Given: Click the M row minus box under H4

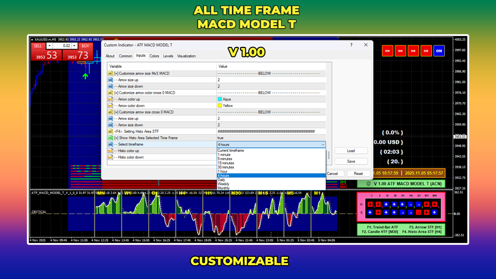Looking at the screenshot, I should click(410, 205).
